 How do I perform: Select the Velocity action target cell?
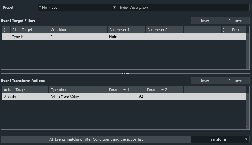click(x=25, y=97)
